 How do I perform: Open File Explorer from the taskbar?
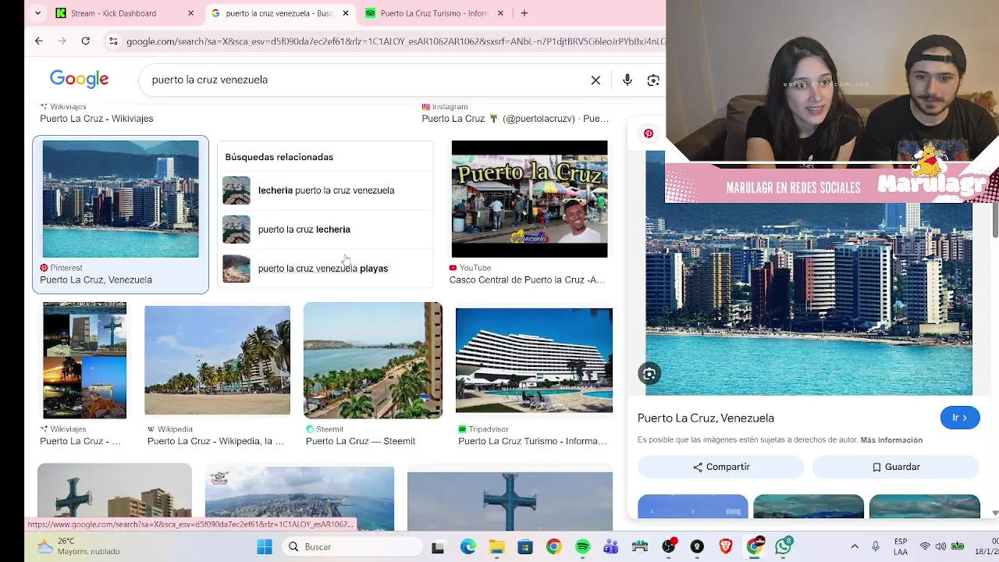tap(496, 546)
